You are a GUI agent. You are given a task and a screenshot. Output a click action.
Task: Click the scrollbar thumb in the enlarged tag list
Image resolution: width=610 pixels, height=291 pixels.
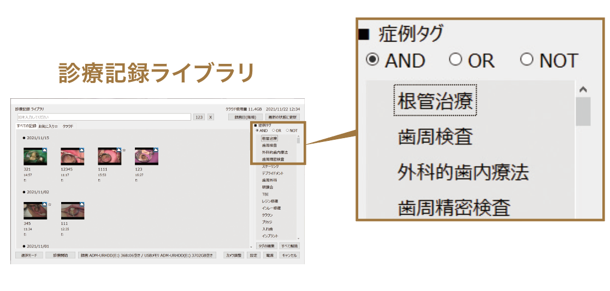[x=583, y=111]
